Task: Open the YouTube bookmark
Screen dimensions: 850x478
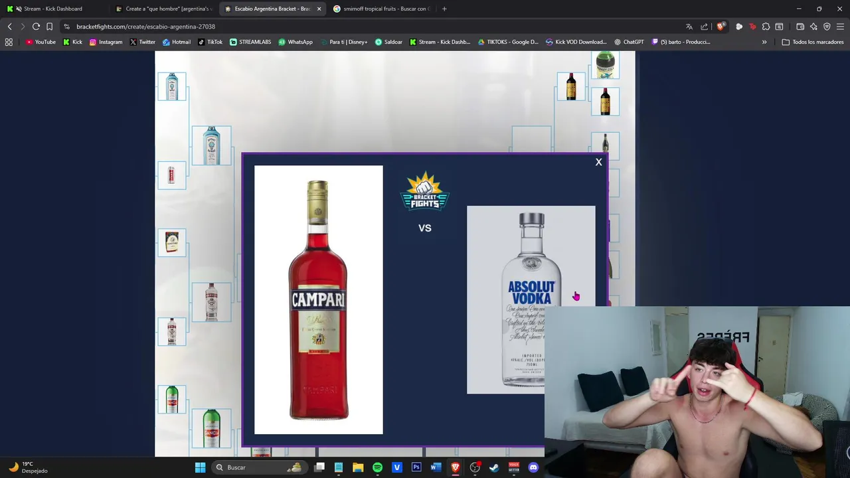Action: coord(41,42)
